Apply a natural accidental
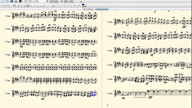The width and height of the screenshot is (192, 108). [68, 5]
